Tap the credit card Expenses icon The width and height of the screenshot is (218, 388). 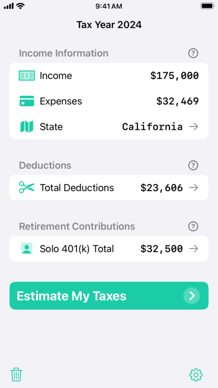[x=27, y=101]
